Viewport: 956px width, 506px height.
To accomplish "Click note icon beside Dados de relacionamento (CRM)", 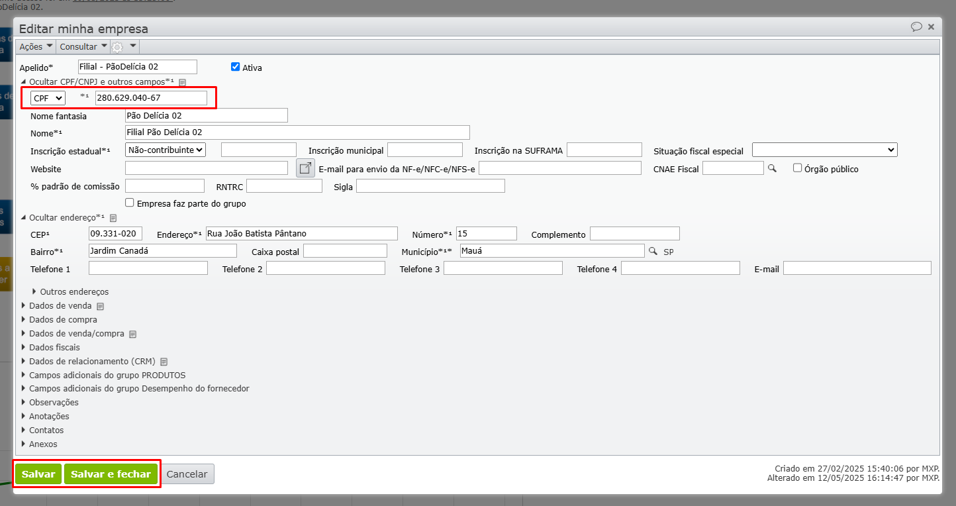I will click(164, 362).
